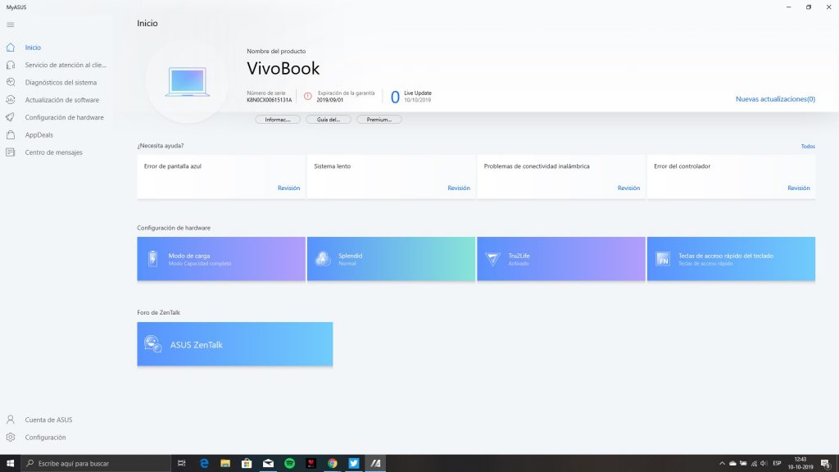Click Revisión under Error de pantalla azul
Image resolution: width=839 pixels, height=472 pixels.
(289, 188)
